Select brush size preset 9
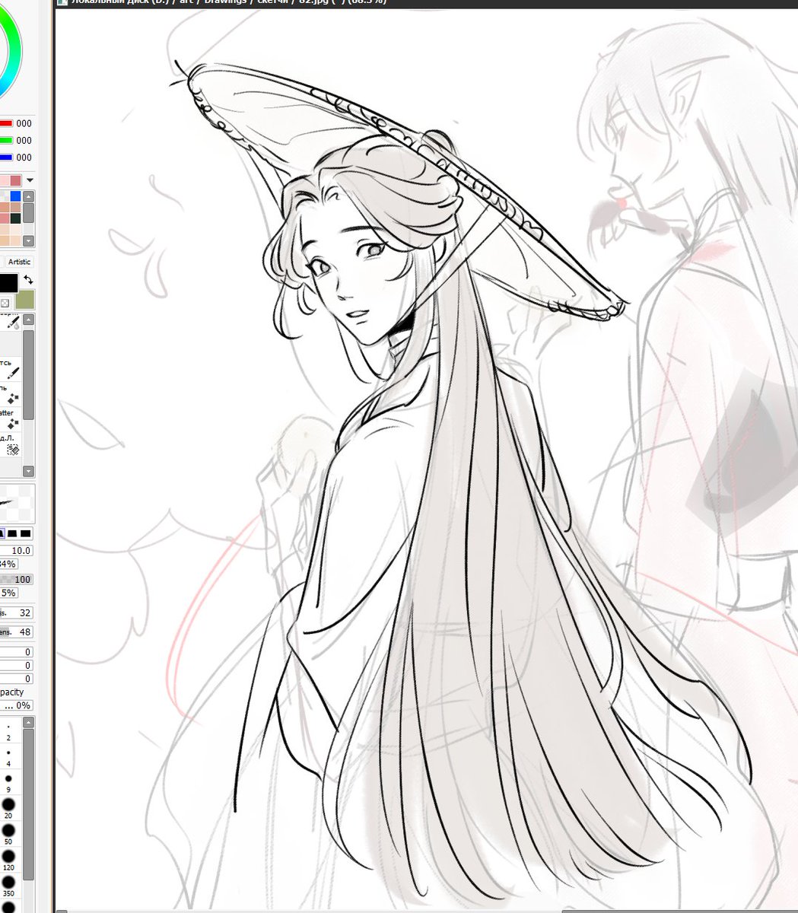 click(8, 783)
